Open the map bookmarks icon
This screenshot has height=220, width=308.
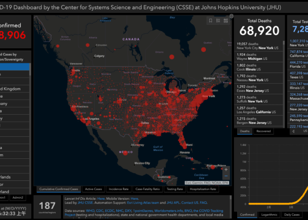[x=211, y=21]
